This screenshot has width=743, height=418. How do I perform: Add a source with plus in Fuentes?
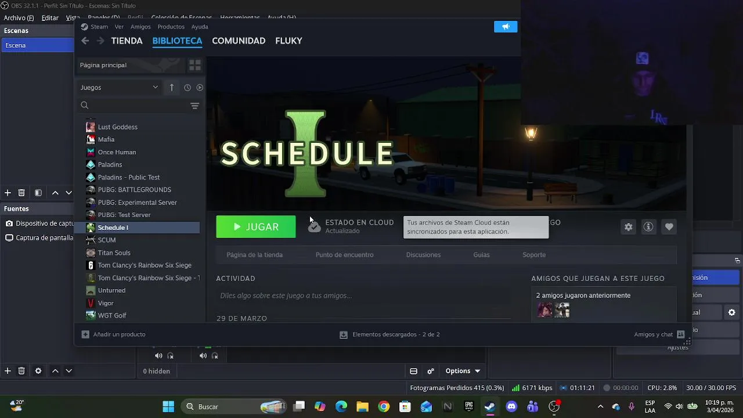pyautogui.click(x=8, y=371)
